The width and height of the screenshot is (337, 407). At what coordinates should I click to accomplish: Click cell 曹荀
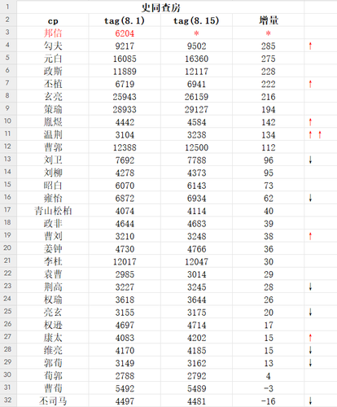tap(53, 388)
